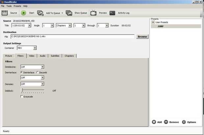Open the Add To Queue dropdown arrow

[62, 13]
